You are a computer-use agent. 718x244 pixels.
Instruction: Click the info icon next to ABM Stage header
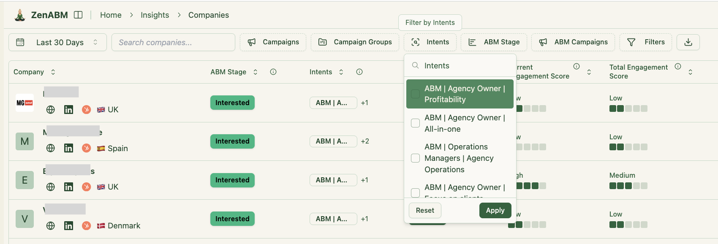[x=273, y=72]
